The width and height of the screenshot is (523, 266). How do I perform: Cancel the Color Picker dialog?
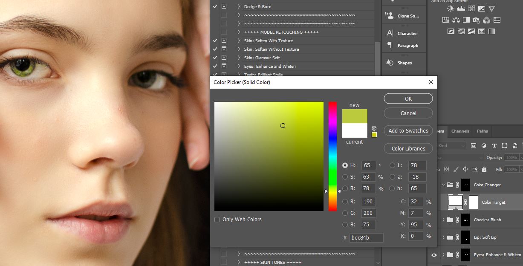point(408,113)
